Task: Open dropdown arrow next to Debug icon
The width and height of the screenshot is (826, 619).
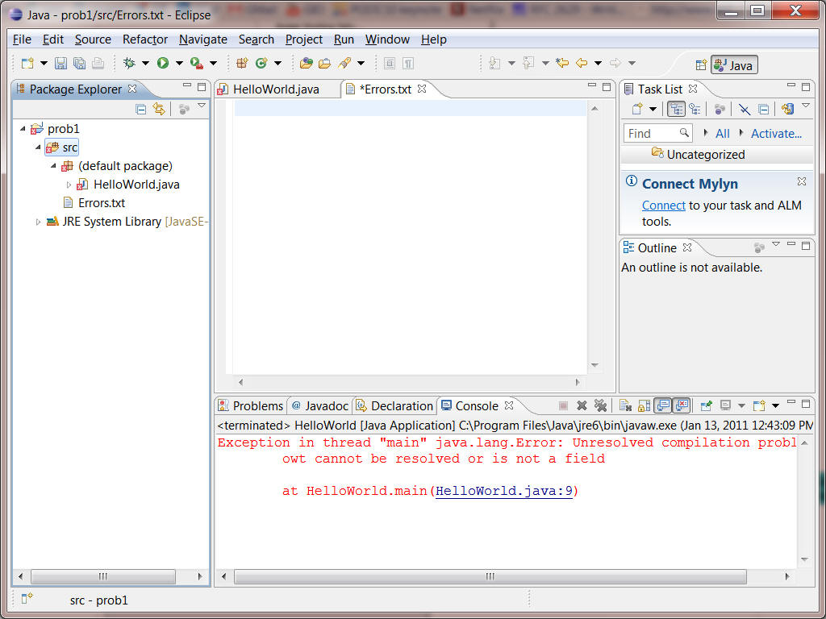Action: tap(145, 64)
